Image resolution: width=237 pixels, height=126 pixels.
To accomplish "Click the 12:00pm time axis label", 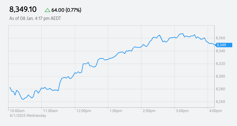I will (x=84, y=111).
